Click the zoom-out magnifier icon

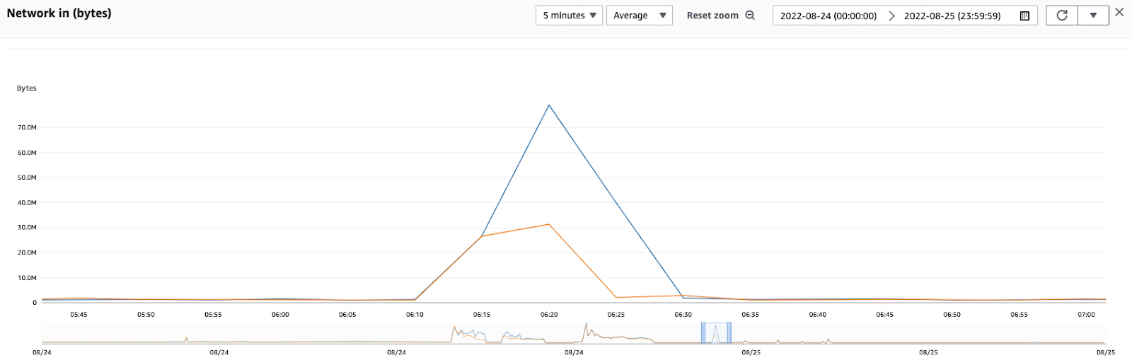750,16
